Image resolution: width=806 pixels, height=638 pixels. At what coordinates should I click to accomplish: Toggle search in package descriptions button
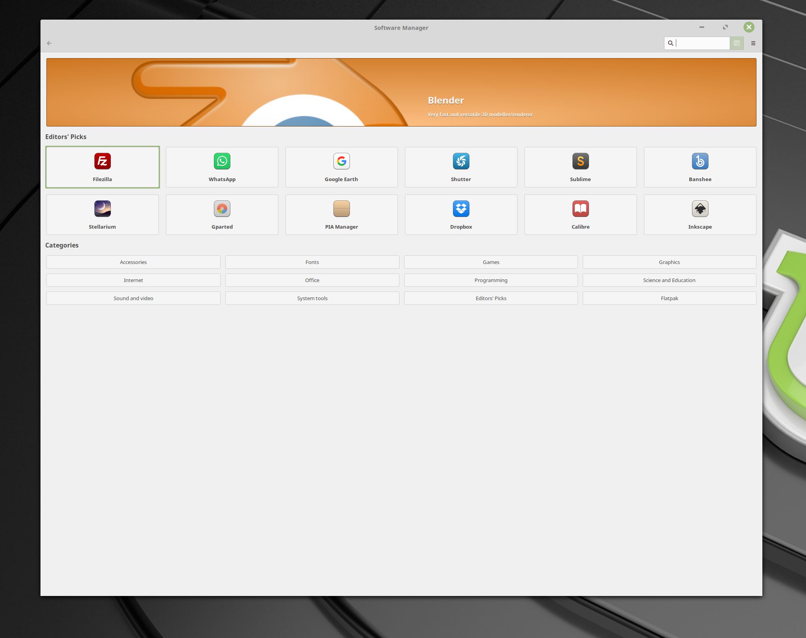pyautogui.click(x=737, y=43)
